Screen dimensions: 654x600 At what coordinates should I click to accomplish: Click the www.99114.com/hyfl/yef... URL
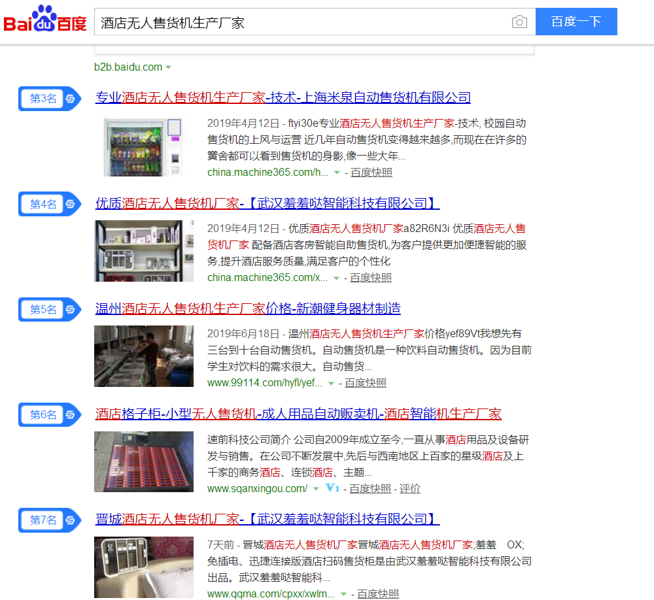(x=265, y=383)
